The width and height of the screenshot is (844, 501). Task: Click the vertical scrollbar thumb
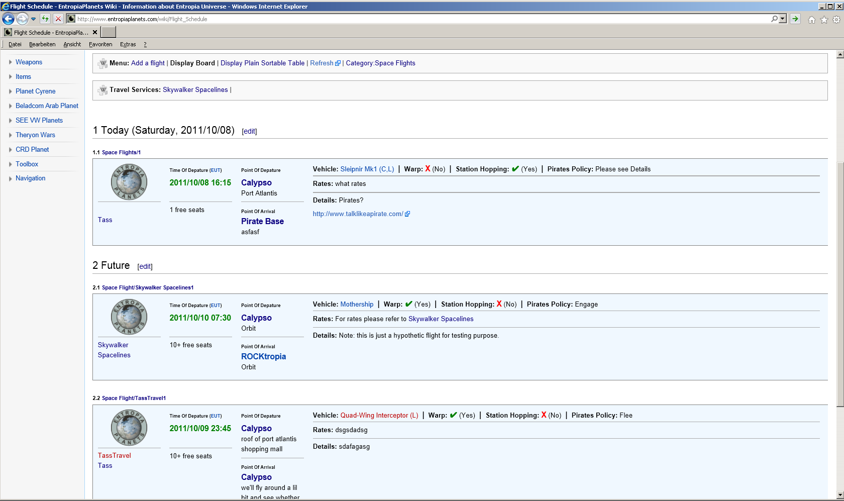coord(839,285)
